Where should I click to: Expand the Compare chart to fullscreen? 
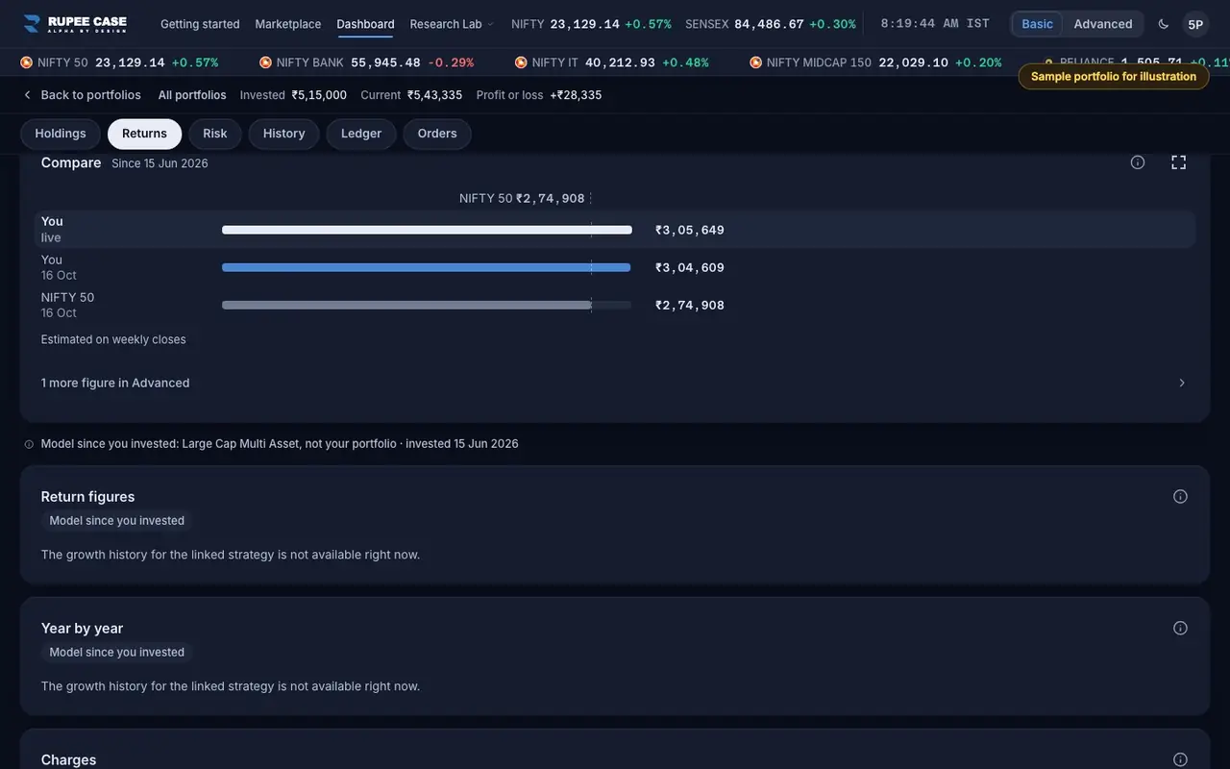click(1179, 162)
